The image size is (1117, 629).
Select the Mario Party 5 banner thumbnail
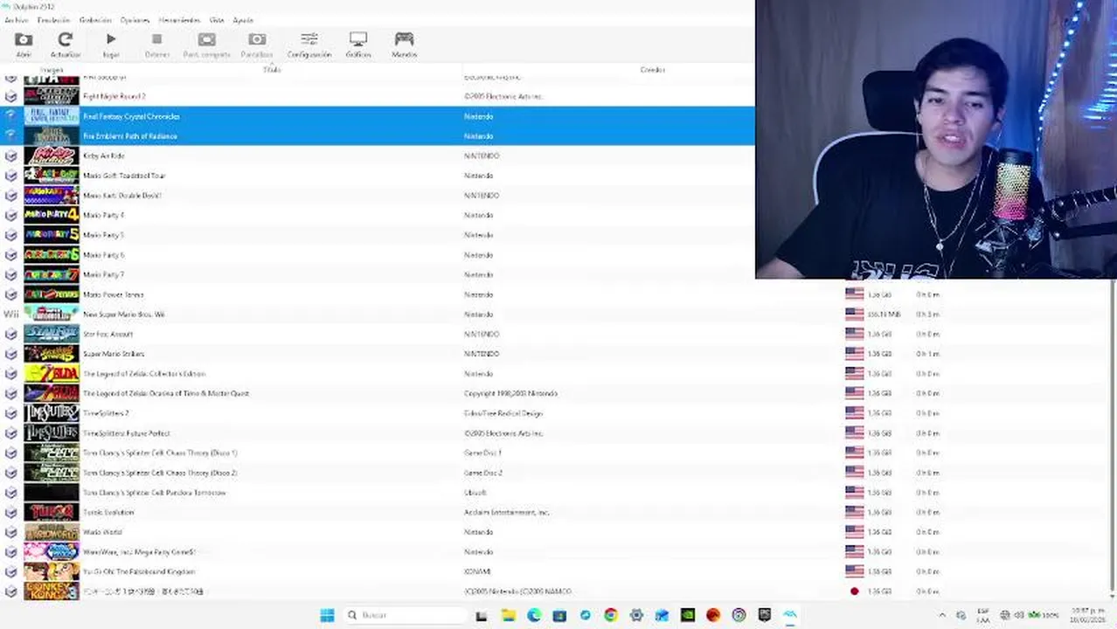click(x=52, y=235)
